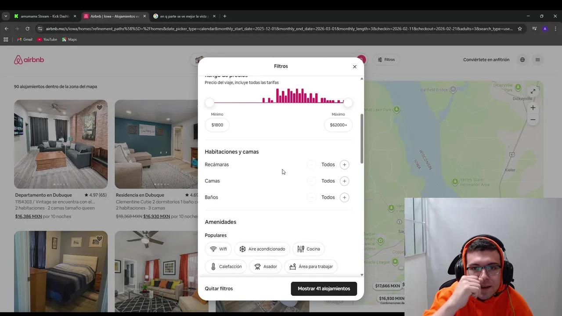Open the language globe icon

click(x=522, y=60)
